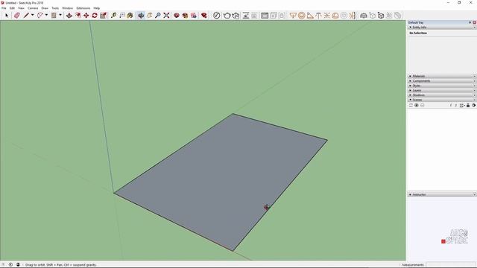This screenshot has width=477, height=268.
Task: Click the orange triangle ruler toolbar icon
Action: [310, 15]
